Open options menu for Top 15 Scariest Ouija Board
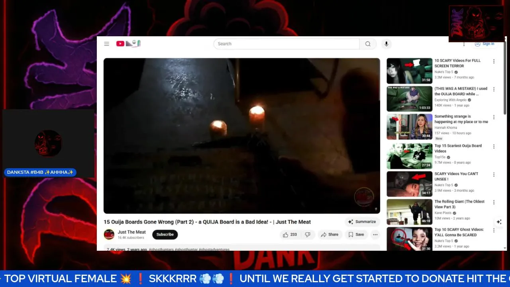The image size is (510, 287). (x=494, y=147)
